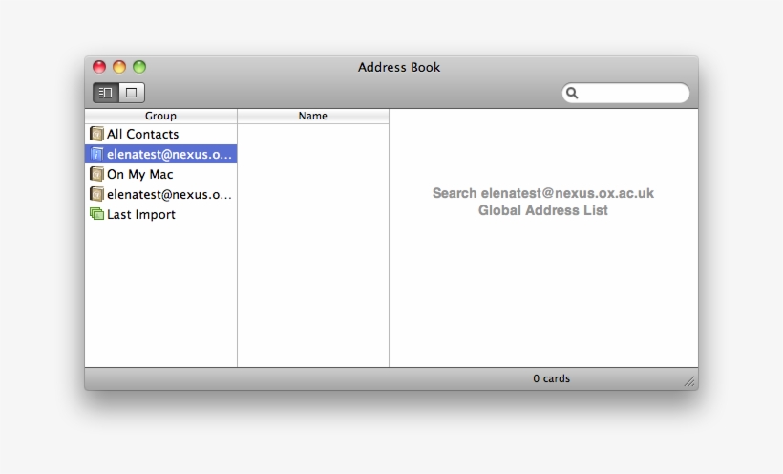Screen dimensions: 783x474
Task: Open the On My Mac group
Action: click(x=139, y=174)
